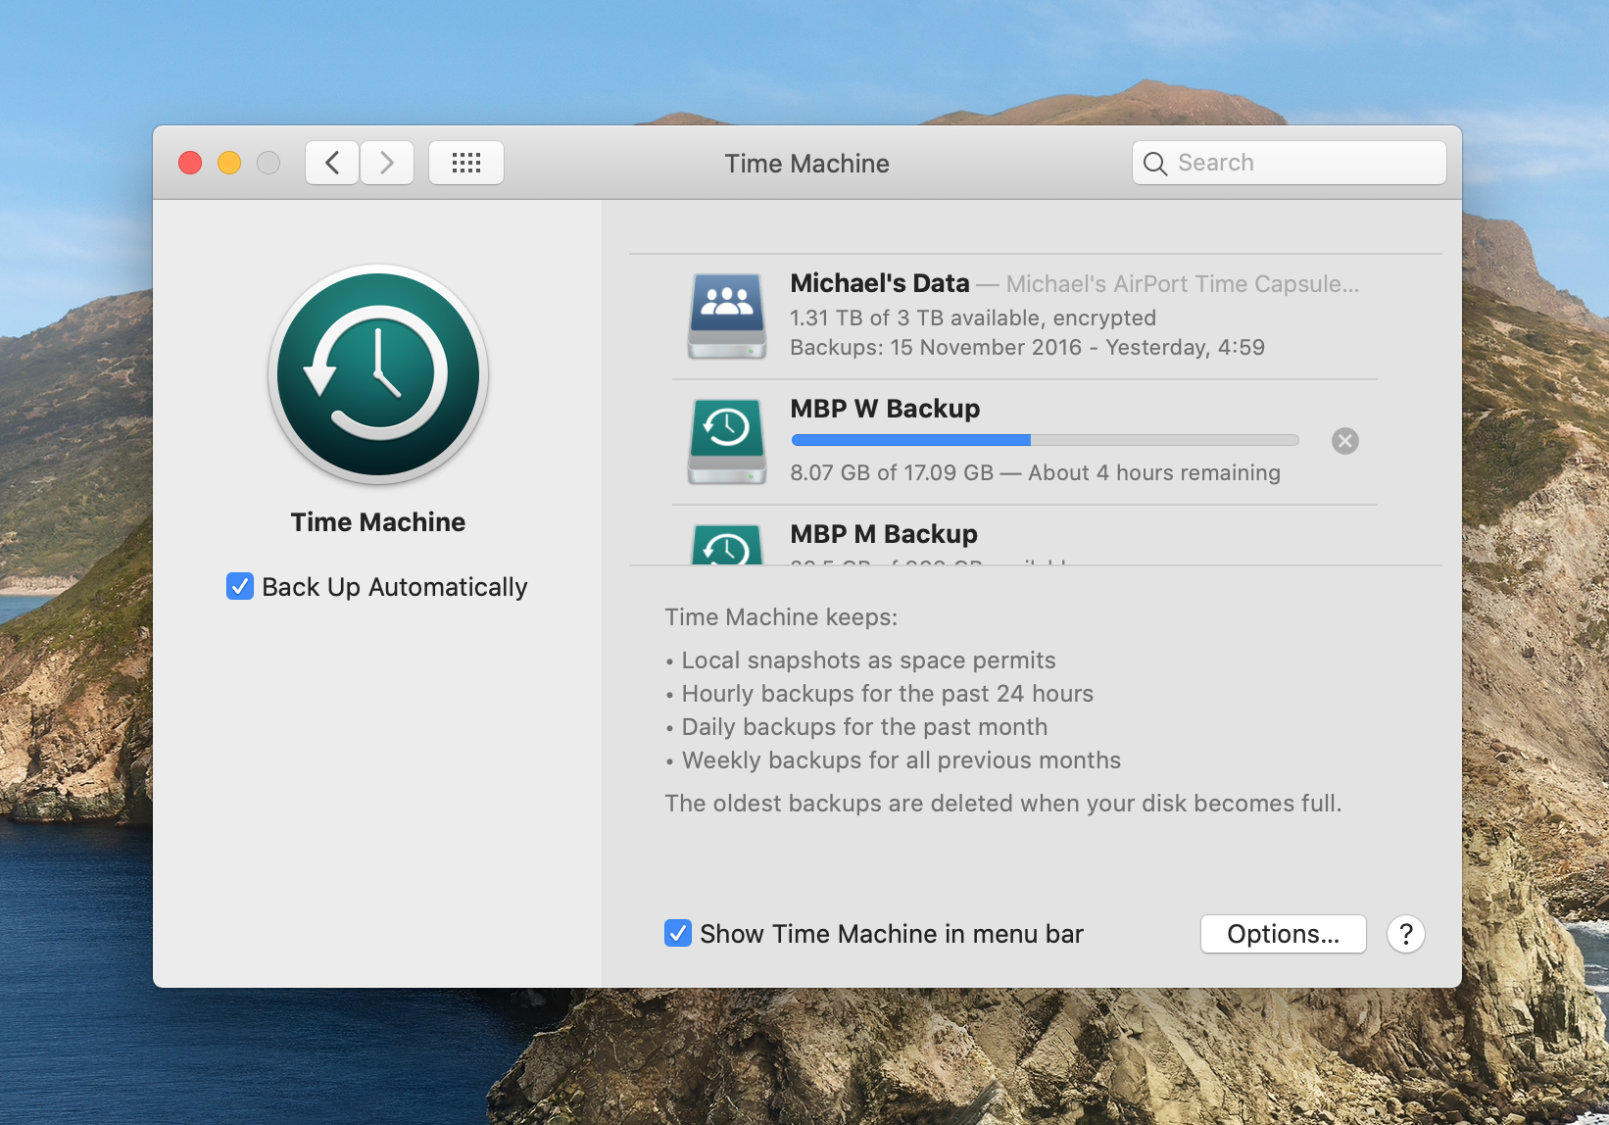1609x1125 pixels.
Task: Click the search magnifying glass icon
Action: point(1155,163)
